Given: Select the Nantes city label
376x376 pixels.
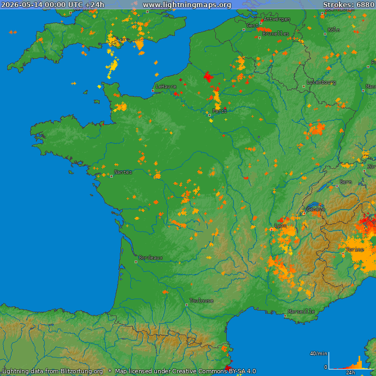Looking at the screenshot, I should tap(123, 172).
